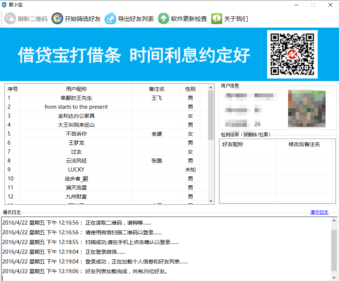The image size is (339, 281).
Task: Click the 好友昵称 header in results panel
Action: pyautogui.click(x=233, y=144)
